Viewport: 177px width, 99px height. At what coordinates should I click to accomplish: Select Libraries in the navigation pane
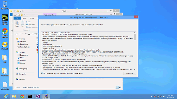[20, 52]
